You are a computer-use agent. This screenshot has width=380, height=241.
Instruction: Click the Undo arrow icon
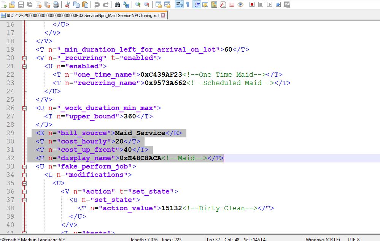point(97,5)
